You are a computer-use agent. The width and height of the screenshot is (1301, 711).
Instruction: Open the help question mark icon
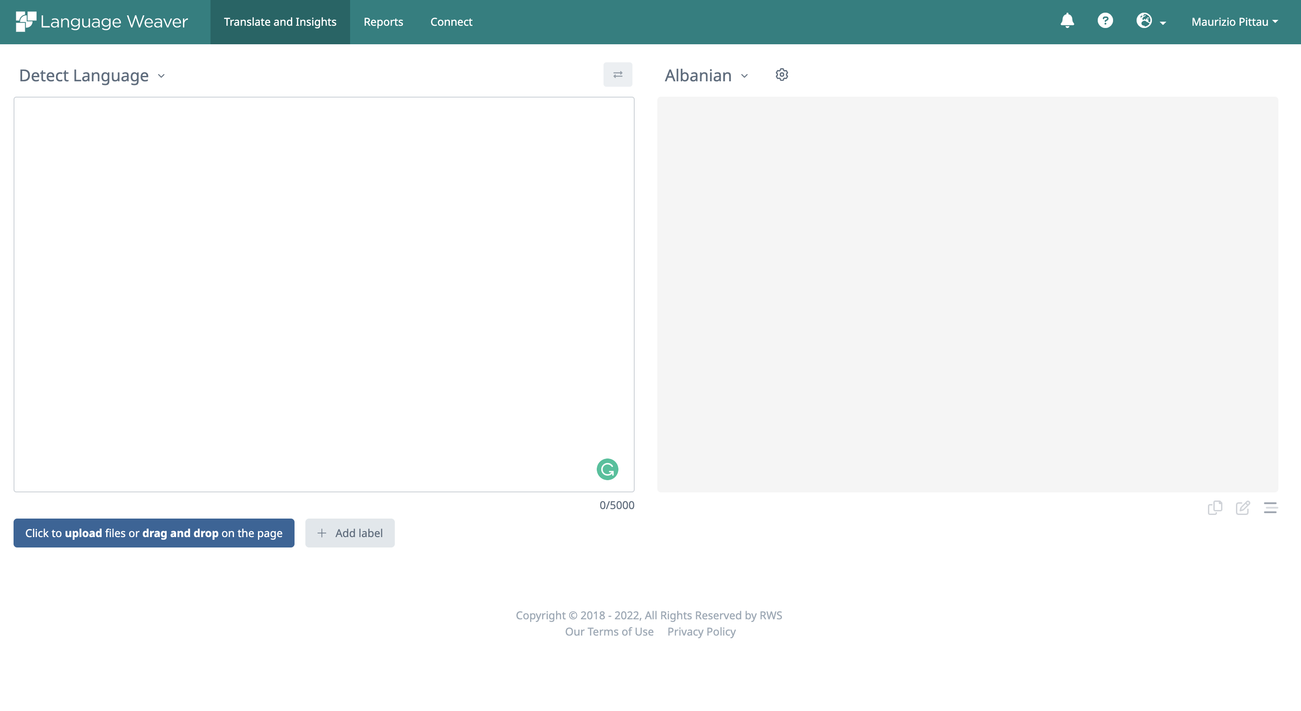tap(1105, 21)
